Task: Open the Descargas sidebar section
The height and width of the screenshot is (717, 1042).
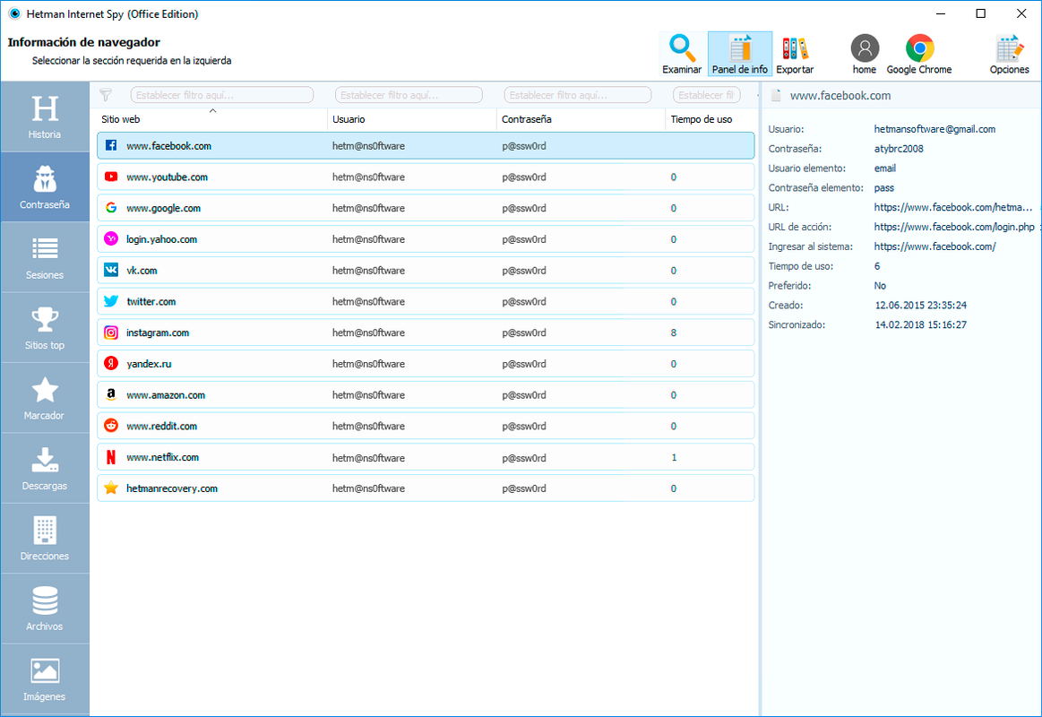Action: 45,469
